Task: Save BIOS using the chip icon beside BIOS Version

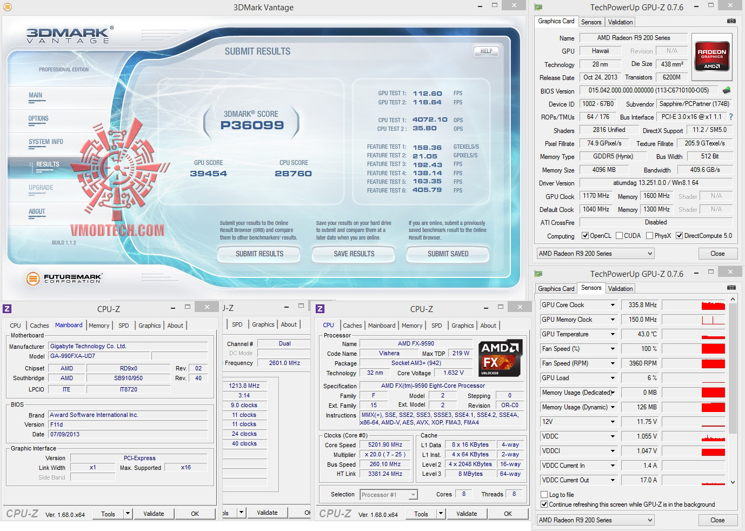Action: click(x=727, y=90)
